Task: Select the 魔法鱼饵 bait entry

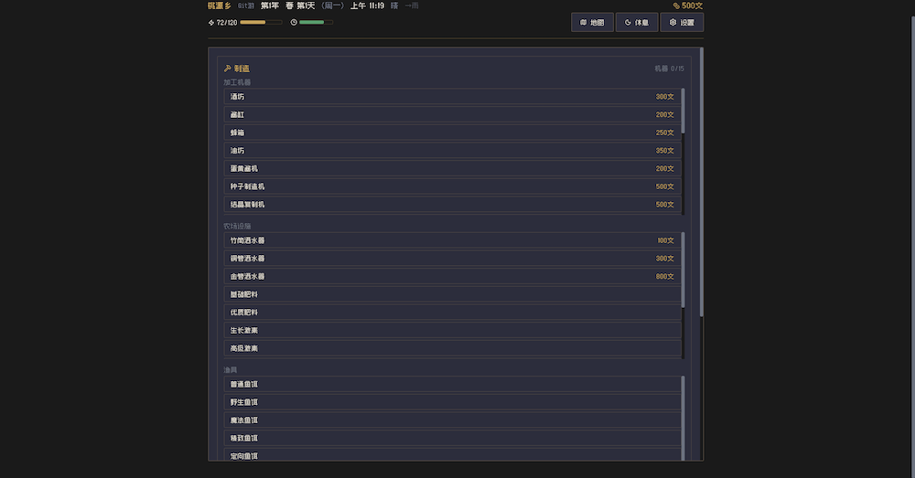Action: point(452,420)
